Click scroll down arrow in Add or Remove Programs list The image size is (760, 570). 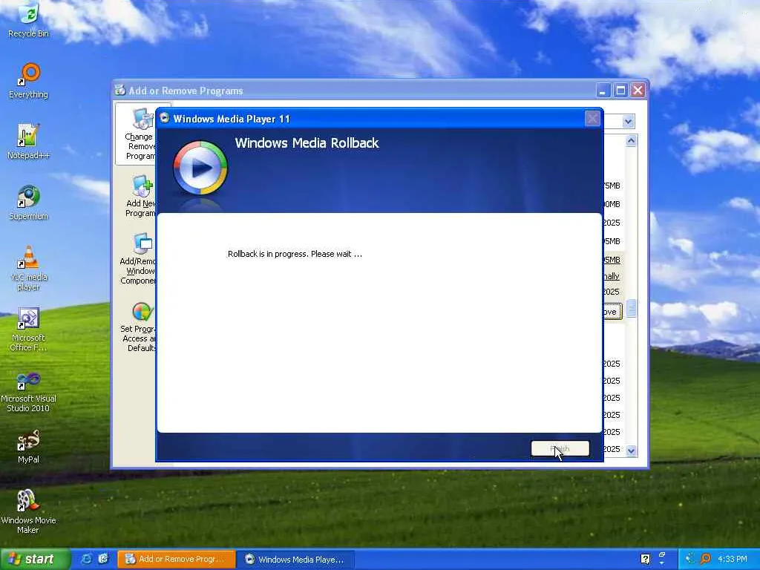click(x=631, y=451)
